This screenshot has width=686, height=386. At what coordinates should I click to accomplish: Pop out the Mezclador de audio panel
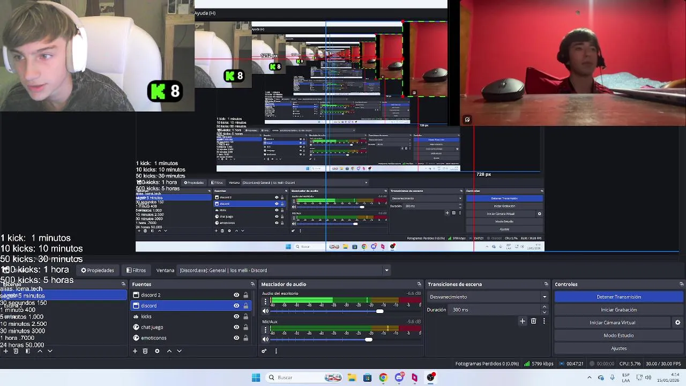(x=419, y=284)
